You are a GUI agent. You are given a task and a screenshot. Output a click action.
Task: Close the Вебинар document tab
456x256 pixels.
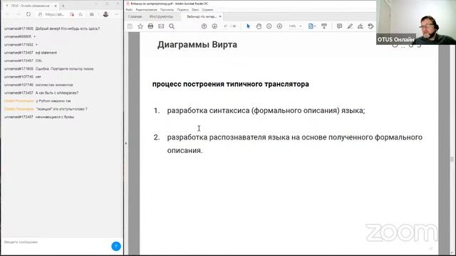tap(220, 16)
